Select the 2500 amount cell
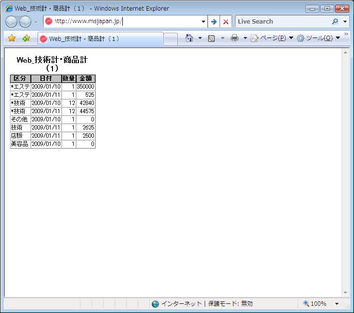354x313 pixels. click(x=86, y=136)
